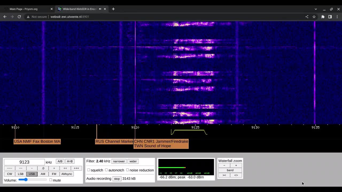Image resolution: width=342 pixels, height=192 pixels.
Task: Go back to previous page
Action: (5, 17)
